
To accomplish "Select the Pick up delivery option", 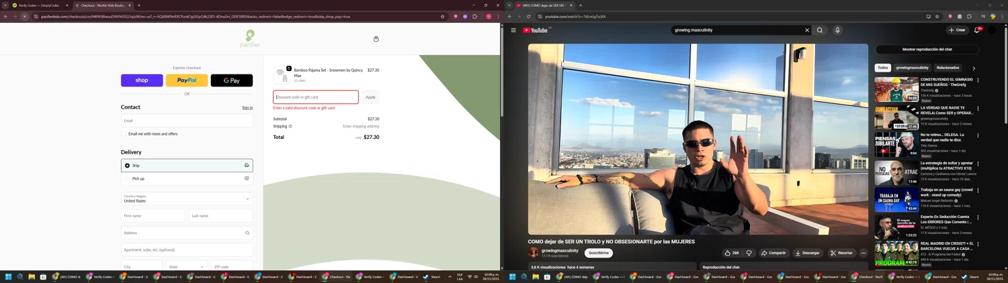I will pos(187,178).
